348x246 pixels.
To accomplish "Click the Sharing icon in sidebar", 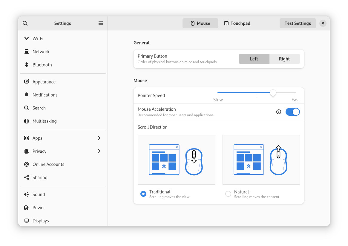I will [27, 177].
